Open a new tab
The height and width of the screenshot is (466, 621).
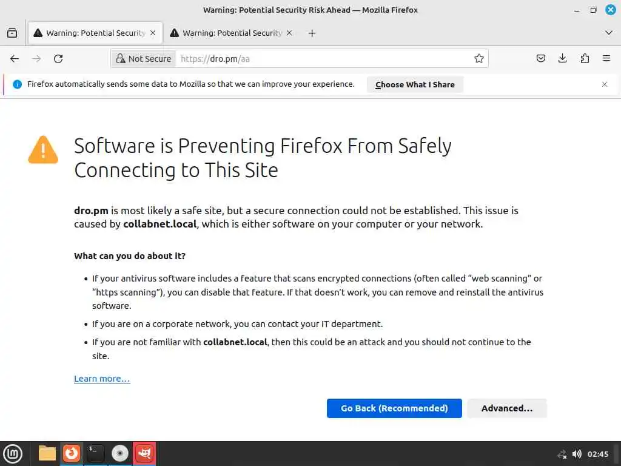click(x=312, y=33)
